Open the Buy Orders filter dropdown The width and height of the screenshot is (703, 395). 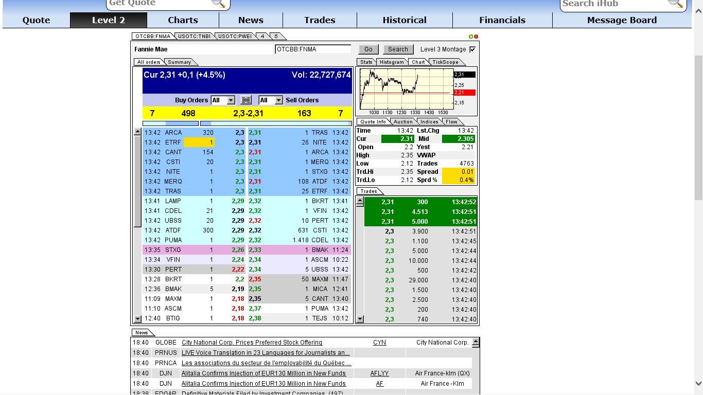point(223,100)
